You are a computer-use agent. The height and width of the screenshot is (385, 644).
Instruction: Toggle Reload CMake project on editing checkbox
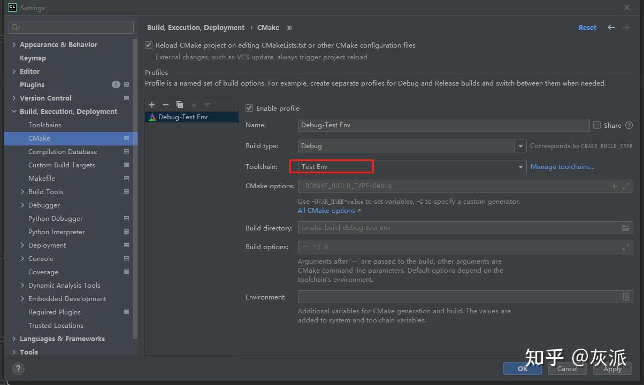coord(149,45)
